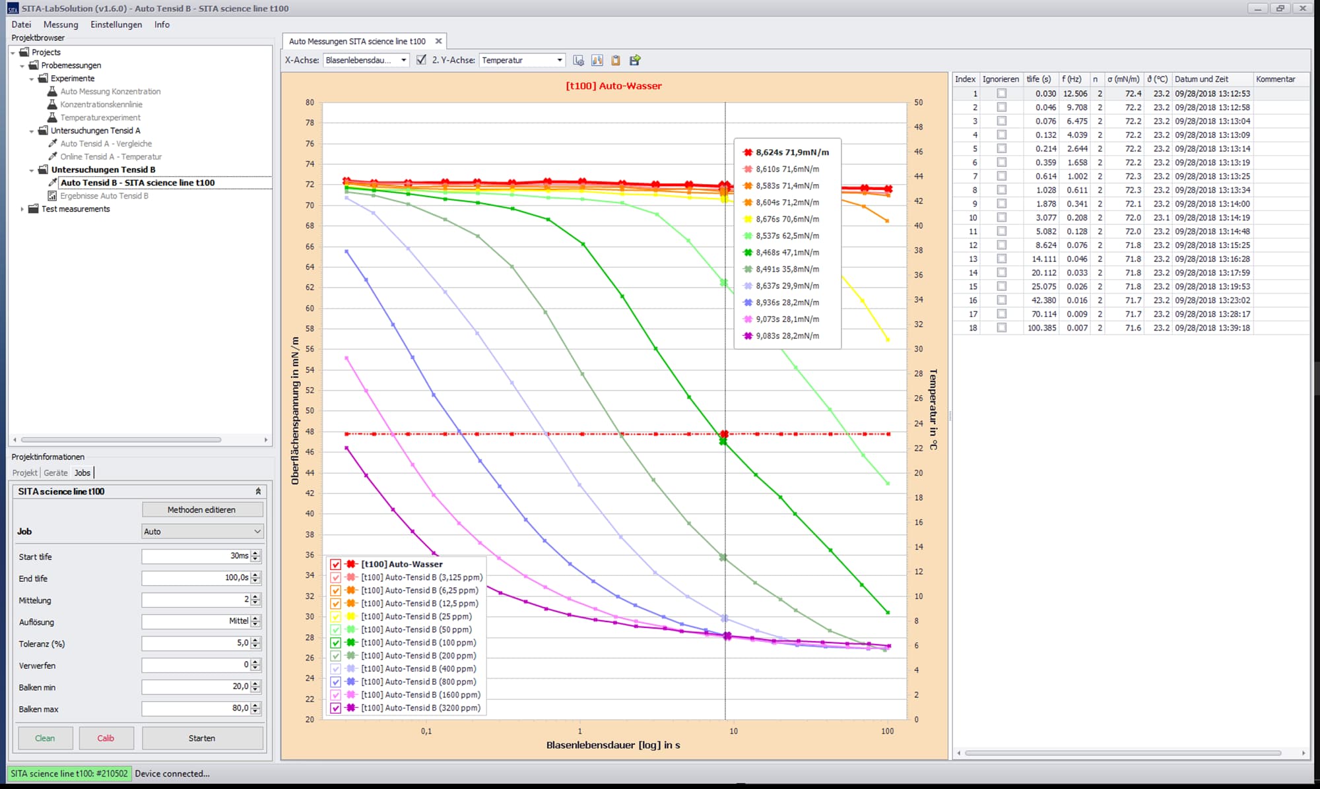Viewport: 1320px width, 789px height.
Task: Click the bar chart view icon
Action: 597,60
